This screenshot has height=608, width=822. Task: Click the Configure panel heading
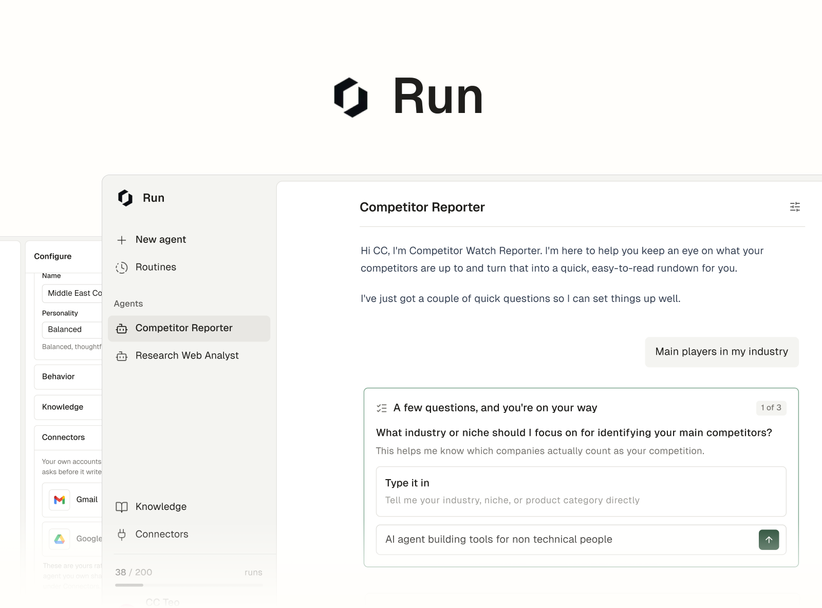pyautogui.click(x=53, y=257)
